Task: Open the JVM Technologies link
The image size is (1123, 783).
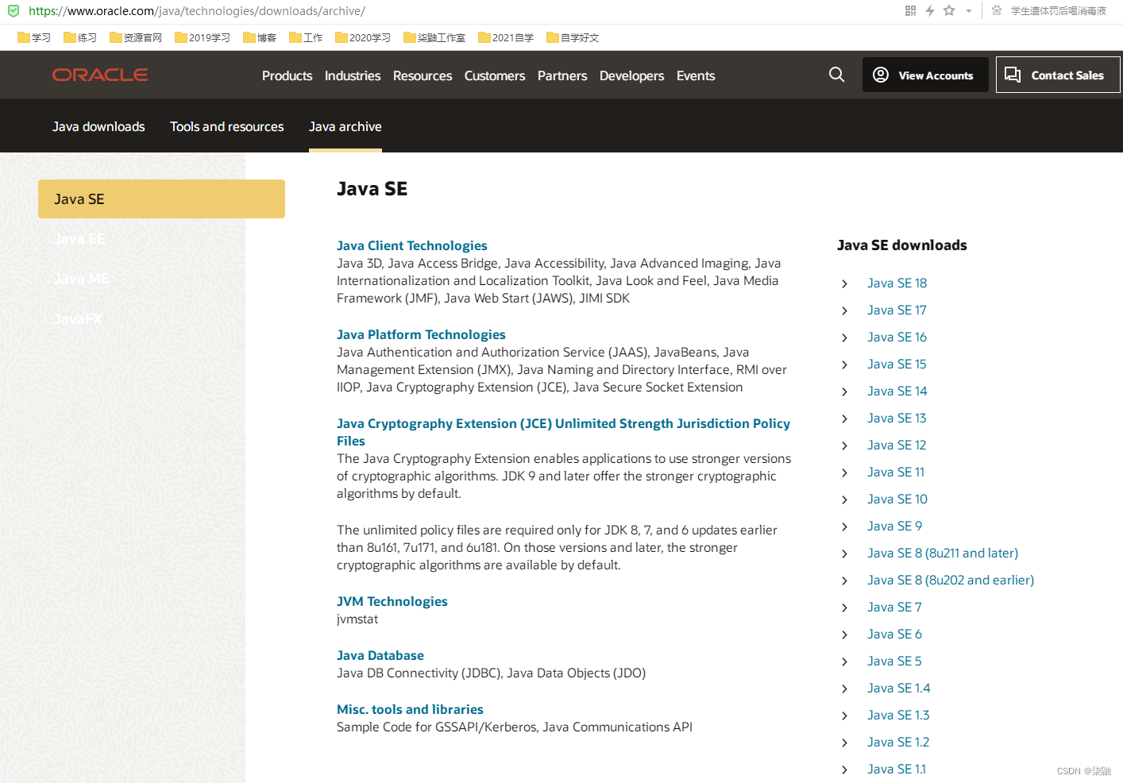Action: 392,601
